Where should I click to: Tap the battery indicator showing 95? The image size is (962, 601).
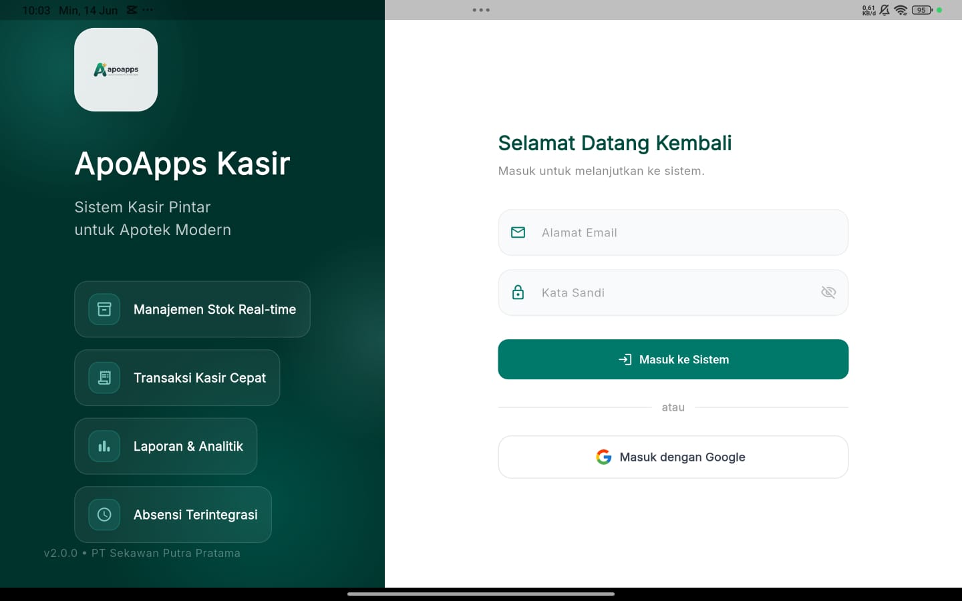[x=922, y=10]
